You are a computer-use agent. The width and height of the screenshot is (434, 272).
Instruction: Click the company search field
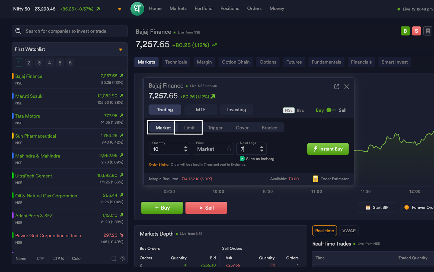pos(70,31)
